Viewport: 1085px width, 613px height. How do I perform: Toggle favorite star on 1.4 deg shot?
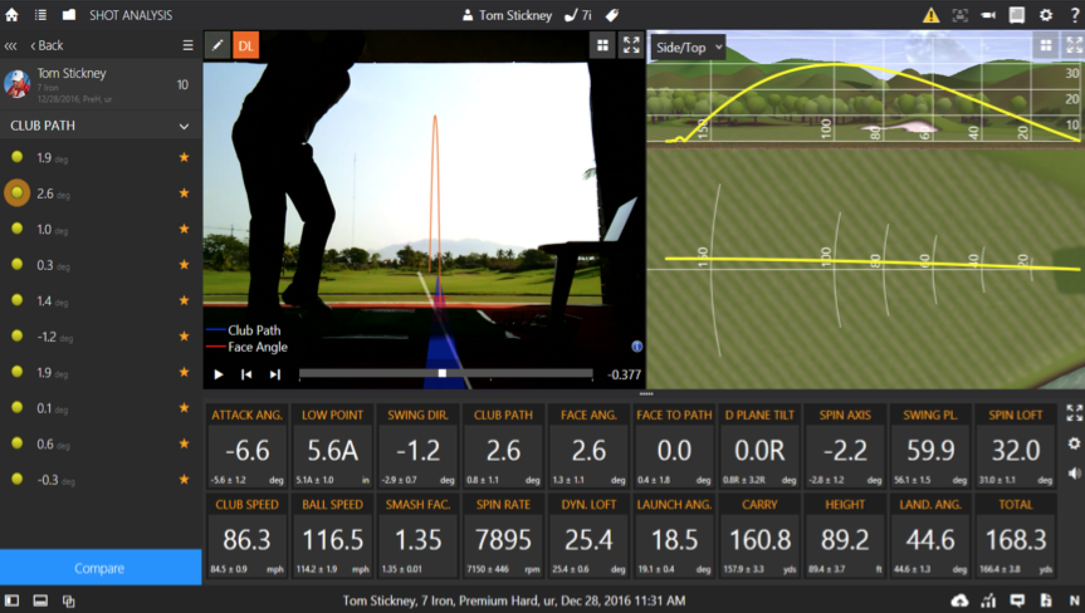[x=184, y=300]
